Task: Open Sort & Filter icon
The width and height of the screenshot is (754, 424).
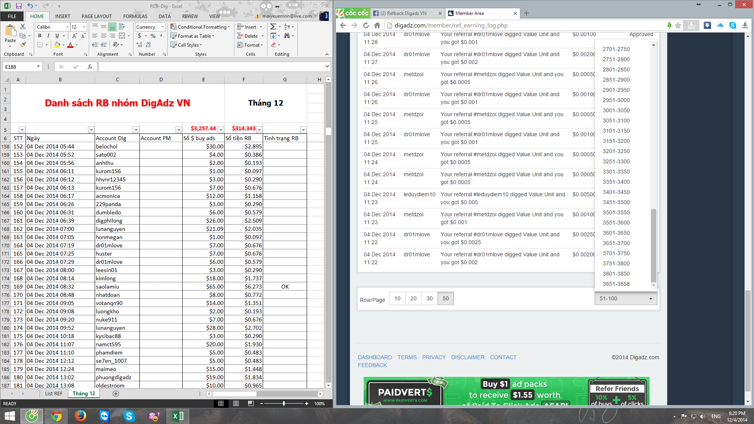Action: pos(287,27)
